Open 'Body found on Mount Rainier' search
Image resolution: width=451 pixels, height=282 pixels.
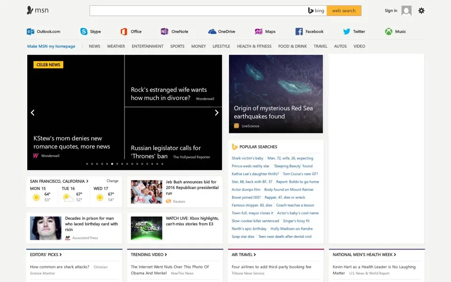[289, 189]
